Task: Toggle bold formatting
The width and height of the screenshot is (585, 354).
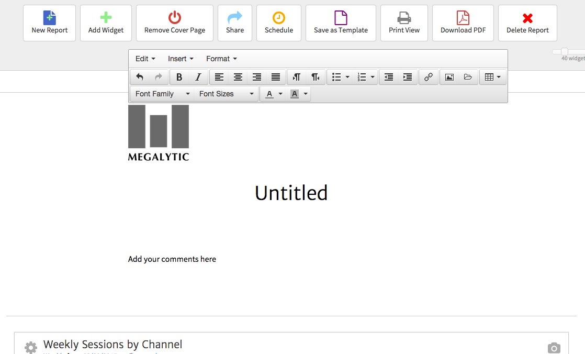Action: point(179,77)
